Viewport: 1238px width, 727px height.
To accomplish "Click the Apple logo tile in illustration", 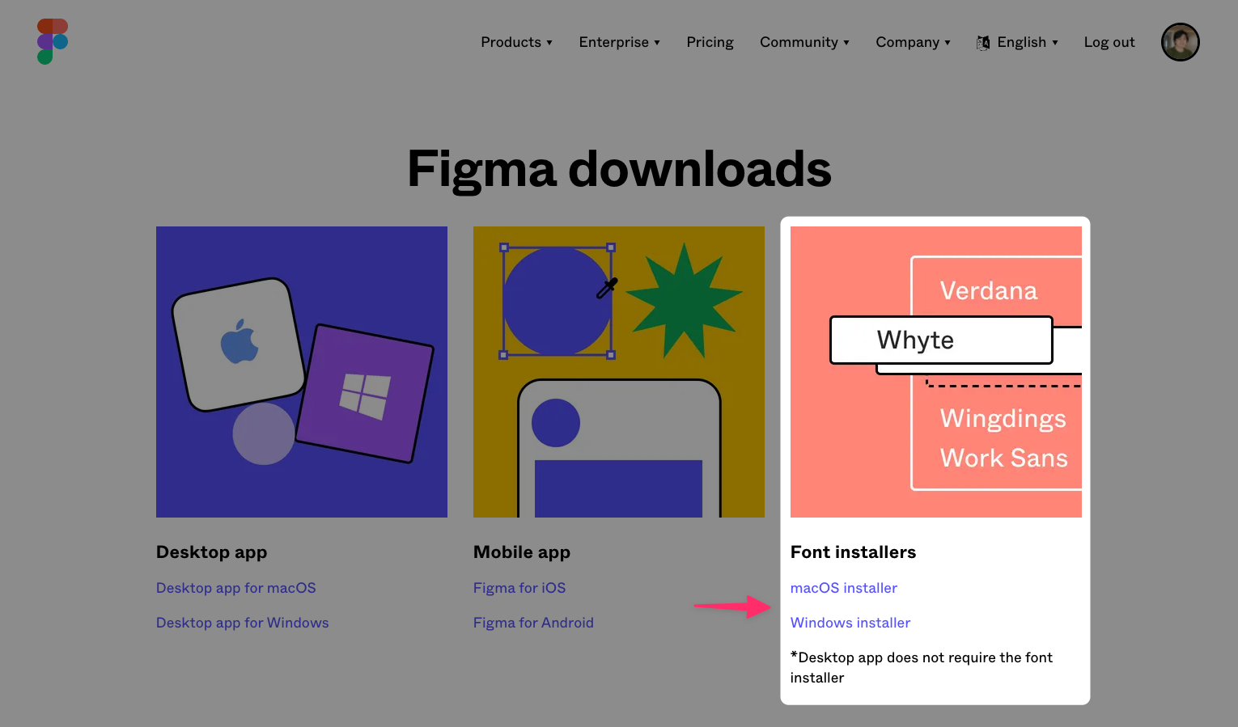I will (x=239, y=343).
